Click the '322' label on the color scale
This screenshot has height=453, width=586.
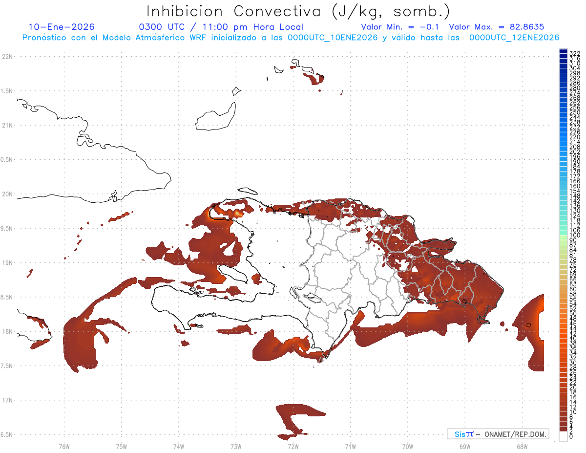coord(575,54)
